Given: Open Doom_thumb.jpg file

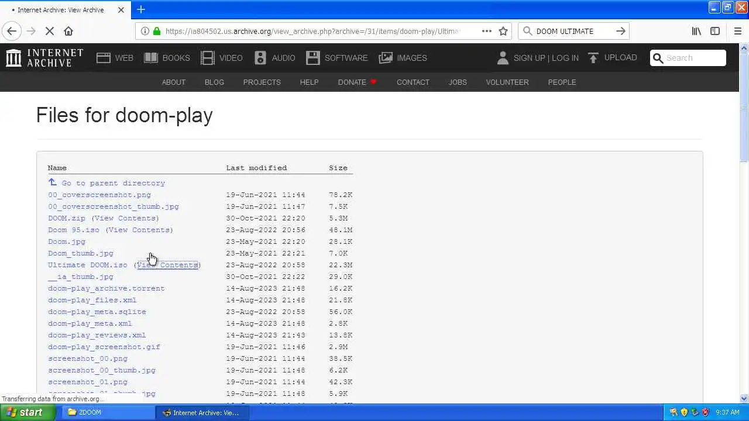Looking at the screenshot, I should pyautogui.click(x=81, y=253).
